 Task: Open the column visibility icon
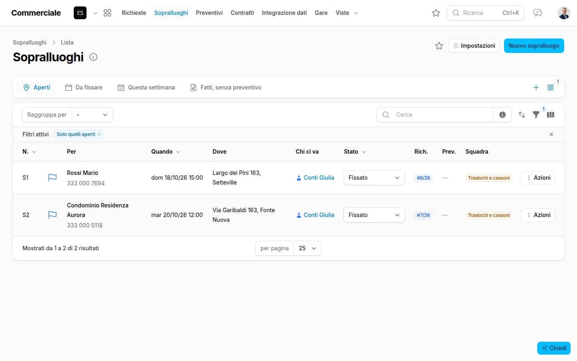click(551, 115)
